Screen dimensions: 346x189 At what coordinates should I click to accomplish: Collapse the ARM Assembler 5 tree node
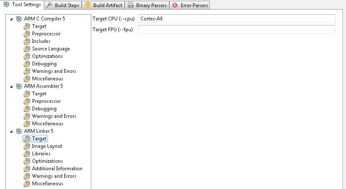coord(11,87)
